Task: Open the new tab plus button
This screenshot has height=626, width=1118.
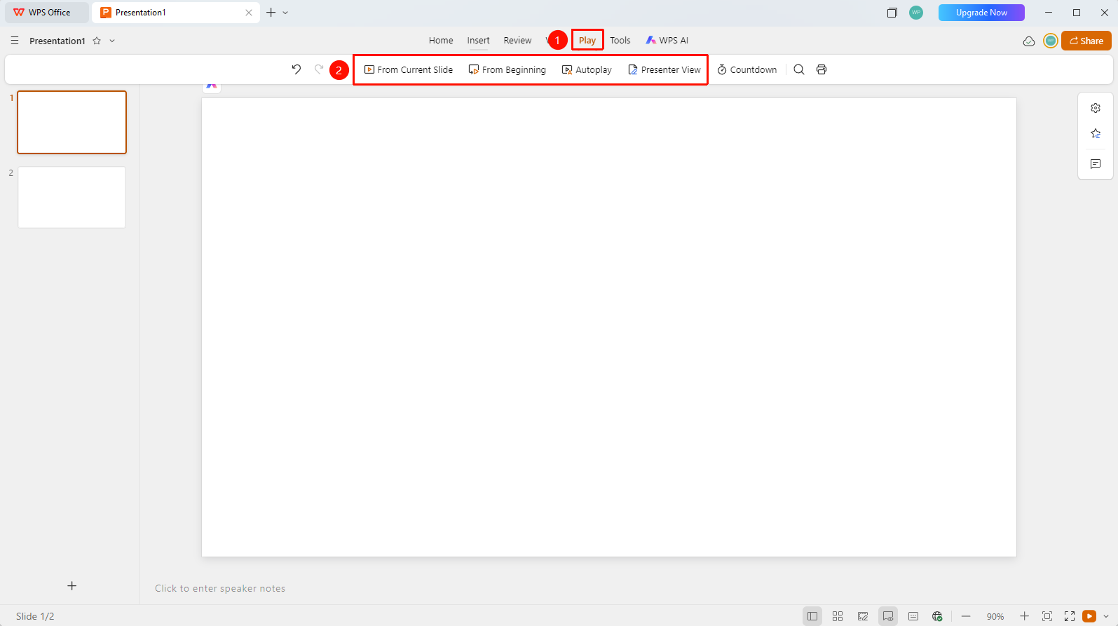Action: 271,13
